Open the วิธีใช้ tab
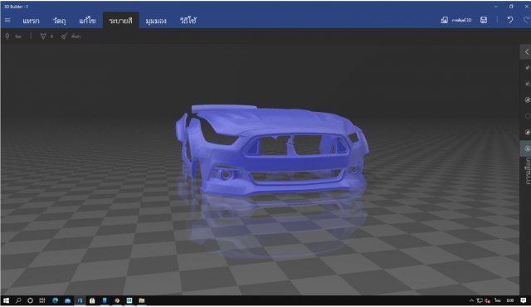 tap(188, 20)
